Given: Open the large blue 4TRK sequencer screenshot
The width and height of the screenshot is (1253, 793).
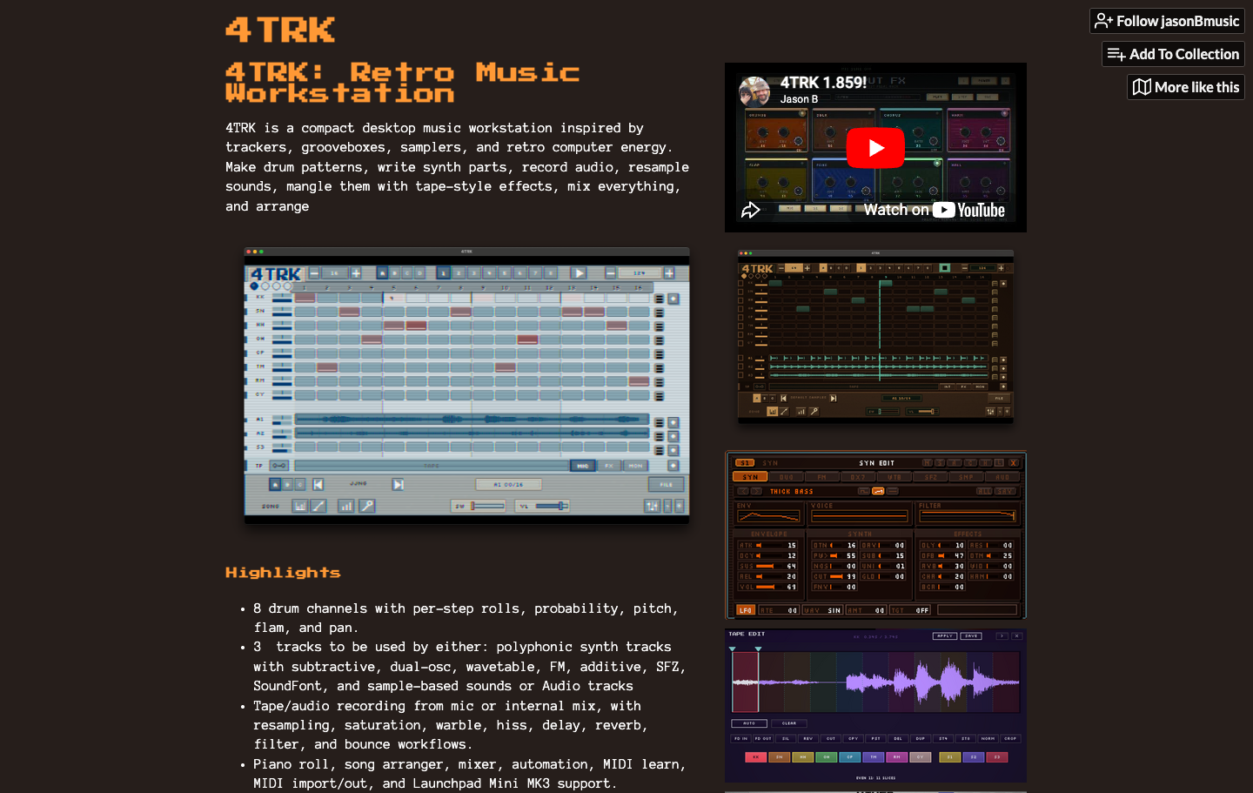Looking at the screenshot, I should pyautogui.click(x=466, y=386).
